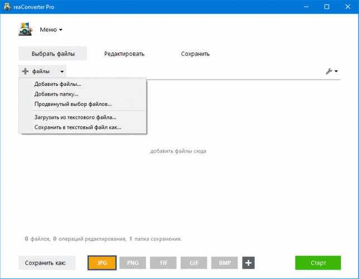This screenshot has height=279, width=359.
Task: Select JPG output format
Action: (x=102, y=263)
